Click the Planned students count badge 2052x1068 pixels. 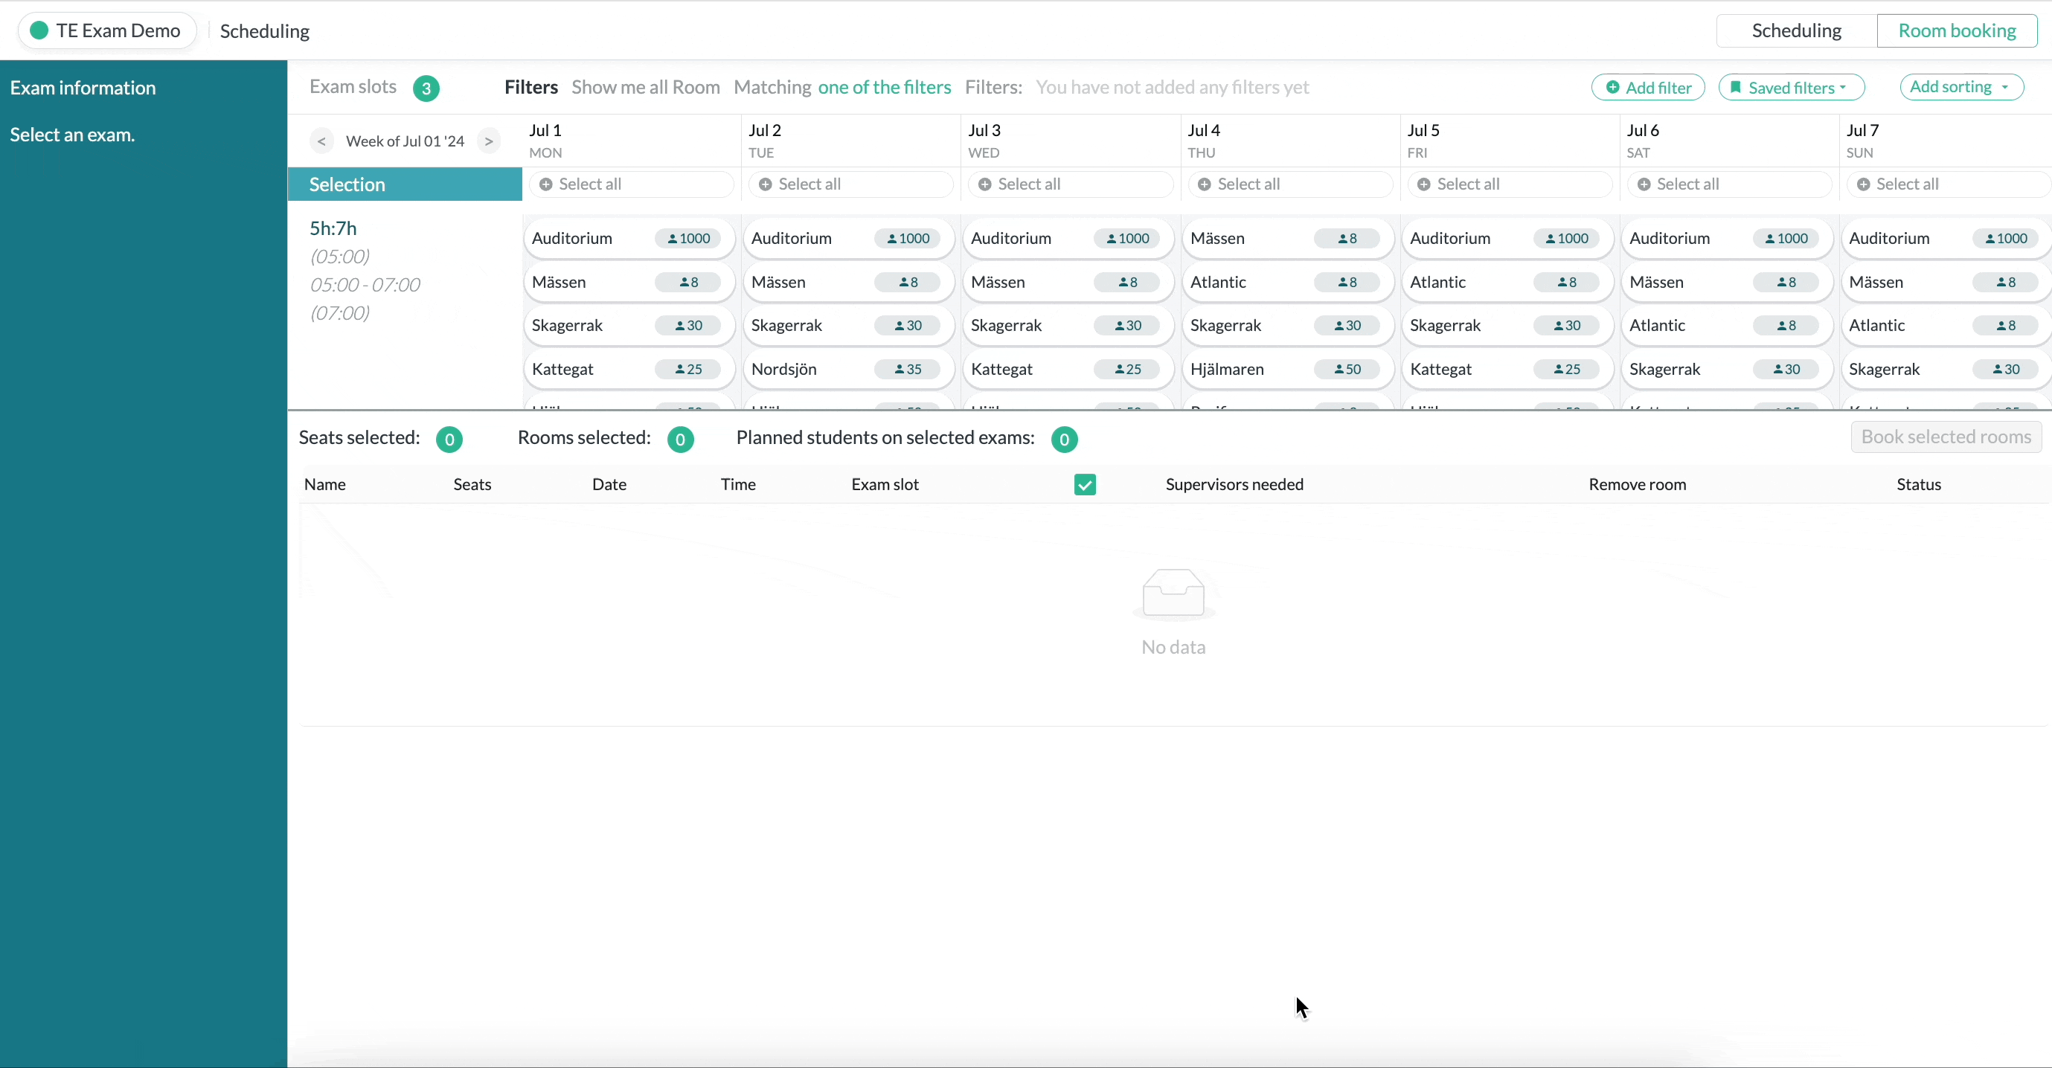pyautogui.click(x=1064, y=440)
